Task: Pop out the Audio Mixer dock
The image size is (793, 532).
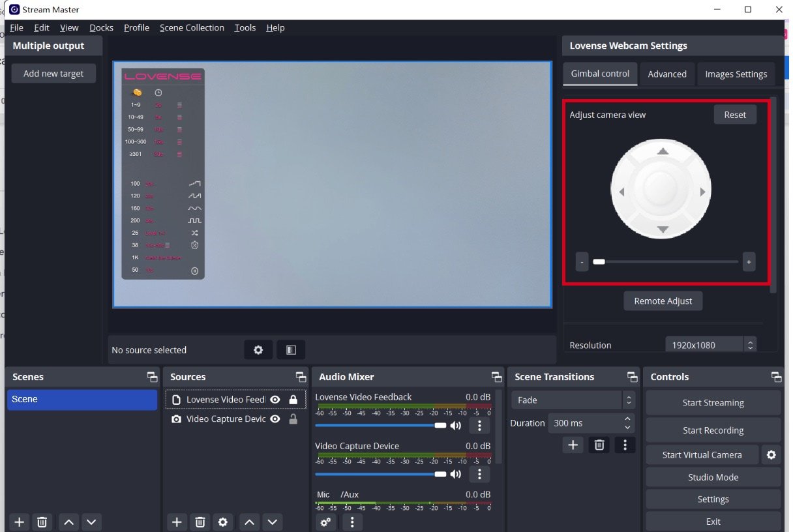Action: [x=497, y=377]
